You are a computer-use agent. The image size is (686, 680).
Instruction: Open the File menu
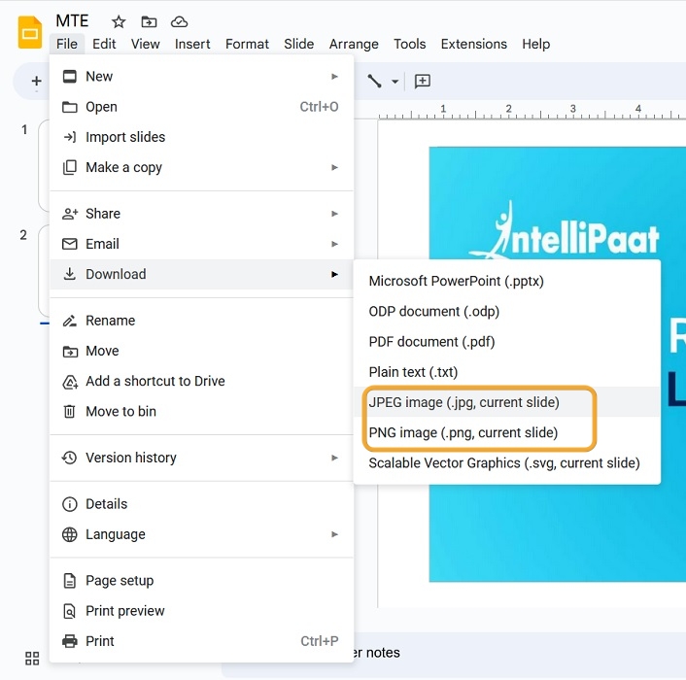point(67,44)
